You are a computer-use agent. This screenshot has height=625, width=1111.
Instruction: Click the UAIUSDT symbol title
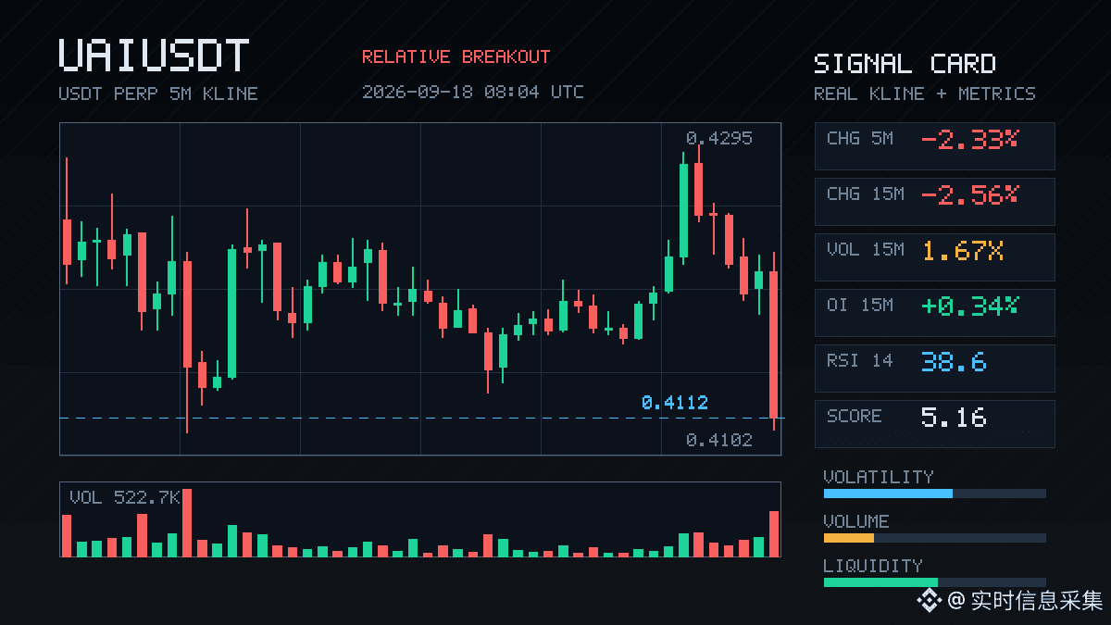(154, 56)
